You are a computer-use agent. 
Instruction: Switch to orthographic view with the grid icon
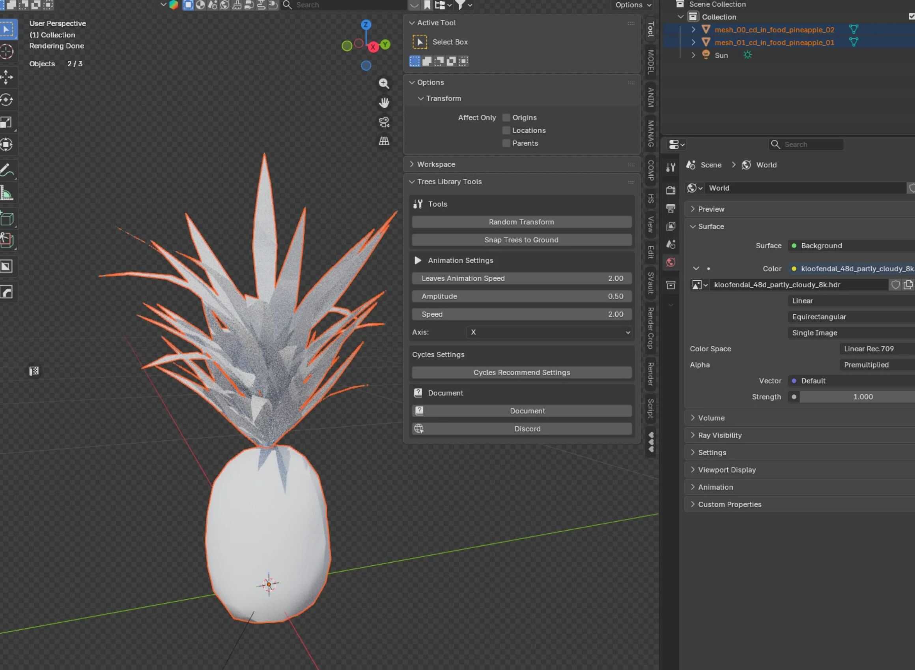[384, 141]
